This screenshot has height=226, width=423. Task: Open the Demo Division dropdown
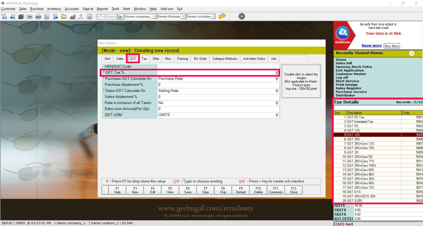[x=183, y=17]
